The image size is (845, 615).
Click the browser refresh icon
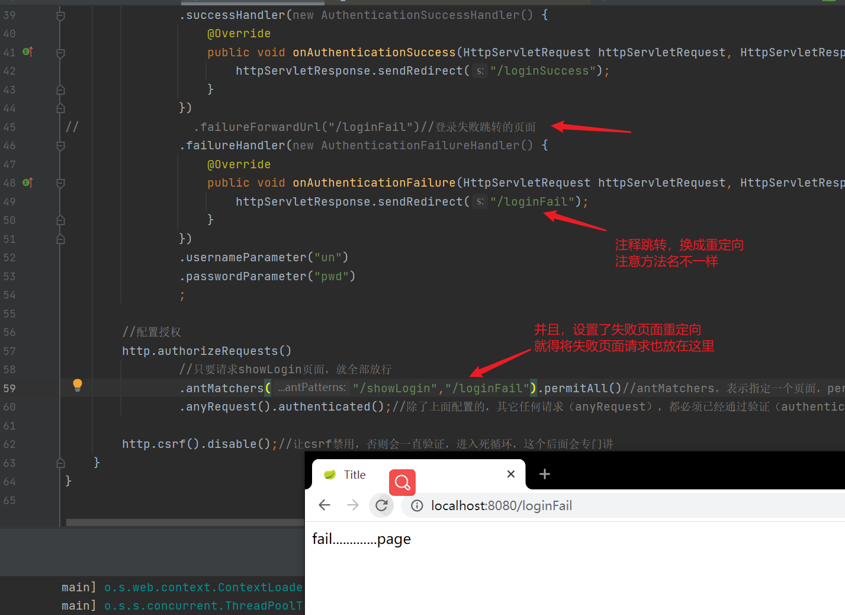(x=381, y=505)
